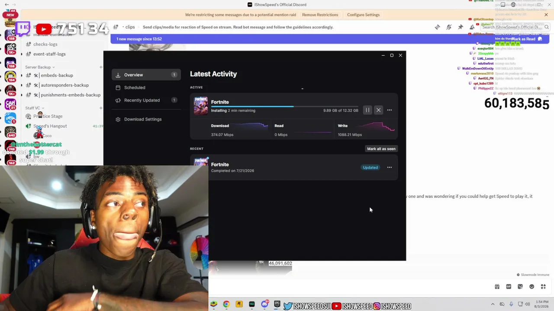Cancel the Fortnite install with the X icon

378,110
